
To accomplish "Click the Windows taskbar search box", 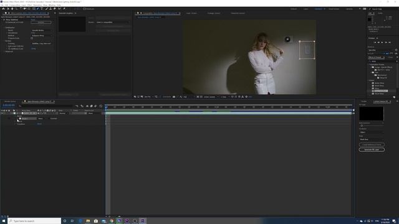I will pyautogui.click(x=34, y=221).
